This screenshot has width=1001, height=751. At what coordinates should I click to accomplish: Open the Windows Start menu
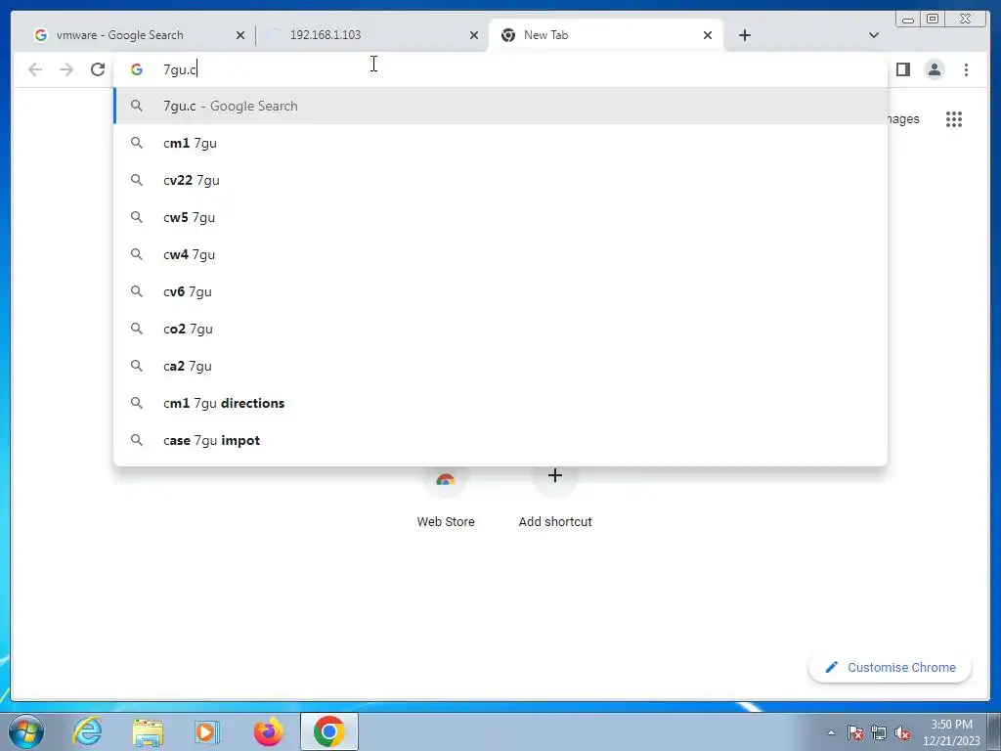pos(26,731)
